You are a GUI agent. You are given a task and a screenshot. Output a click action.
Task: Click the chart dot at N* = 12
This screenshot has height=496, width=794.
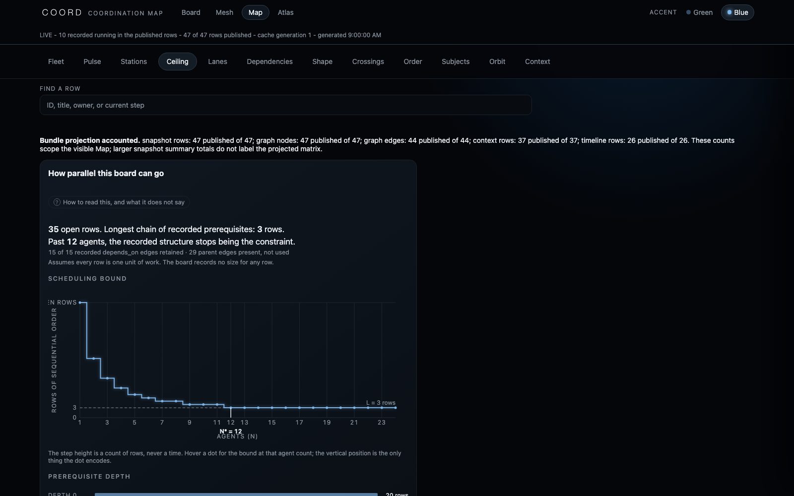pyautogui.click(x=231, y=408)
